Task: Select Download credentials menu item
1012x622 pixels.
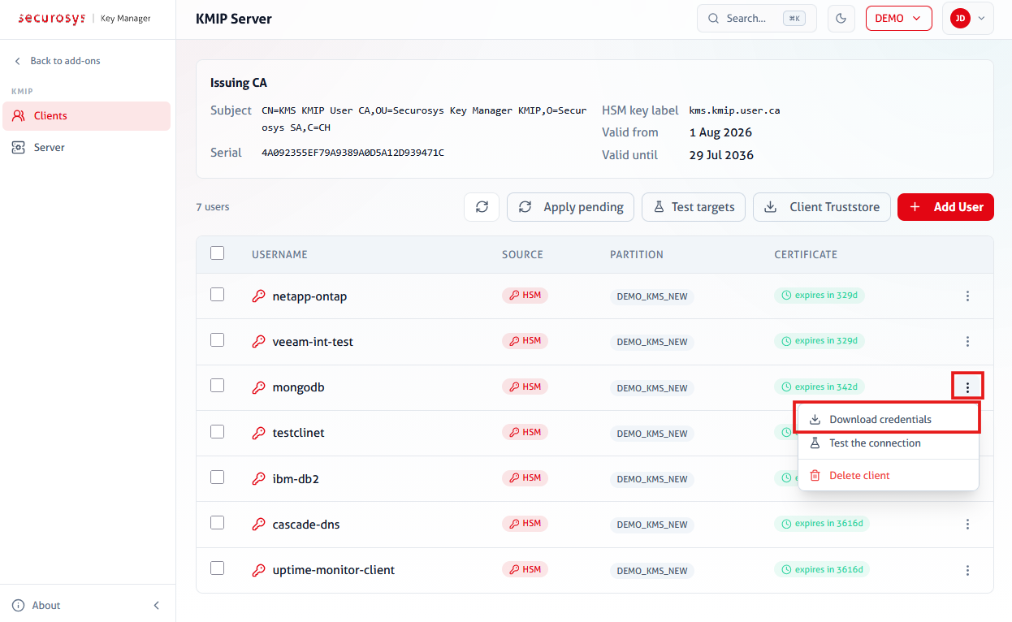Action: (x=889, y=420)
